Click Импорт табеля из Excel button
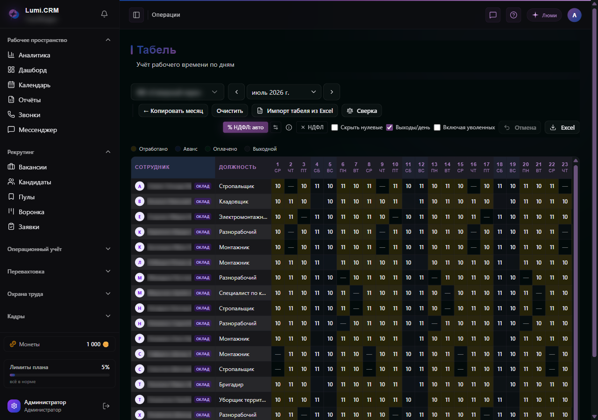 [295, 111]
